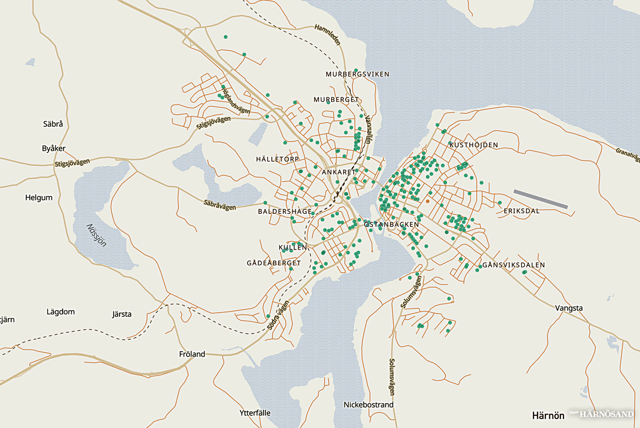Click the GÅDEÅBERGET district label
640x428 pixels.
pyautogui.click(x=273, y=263)
